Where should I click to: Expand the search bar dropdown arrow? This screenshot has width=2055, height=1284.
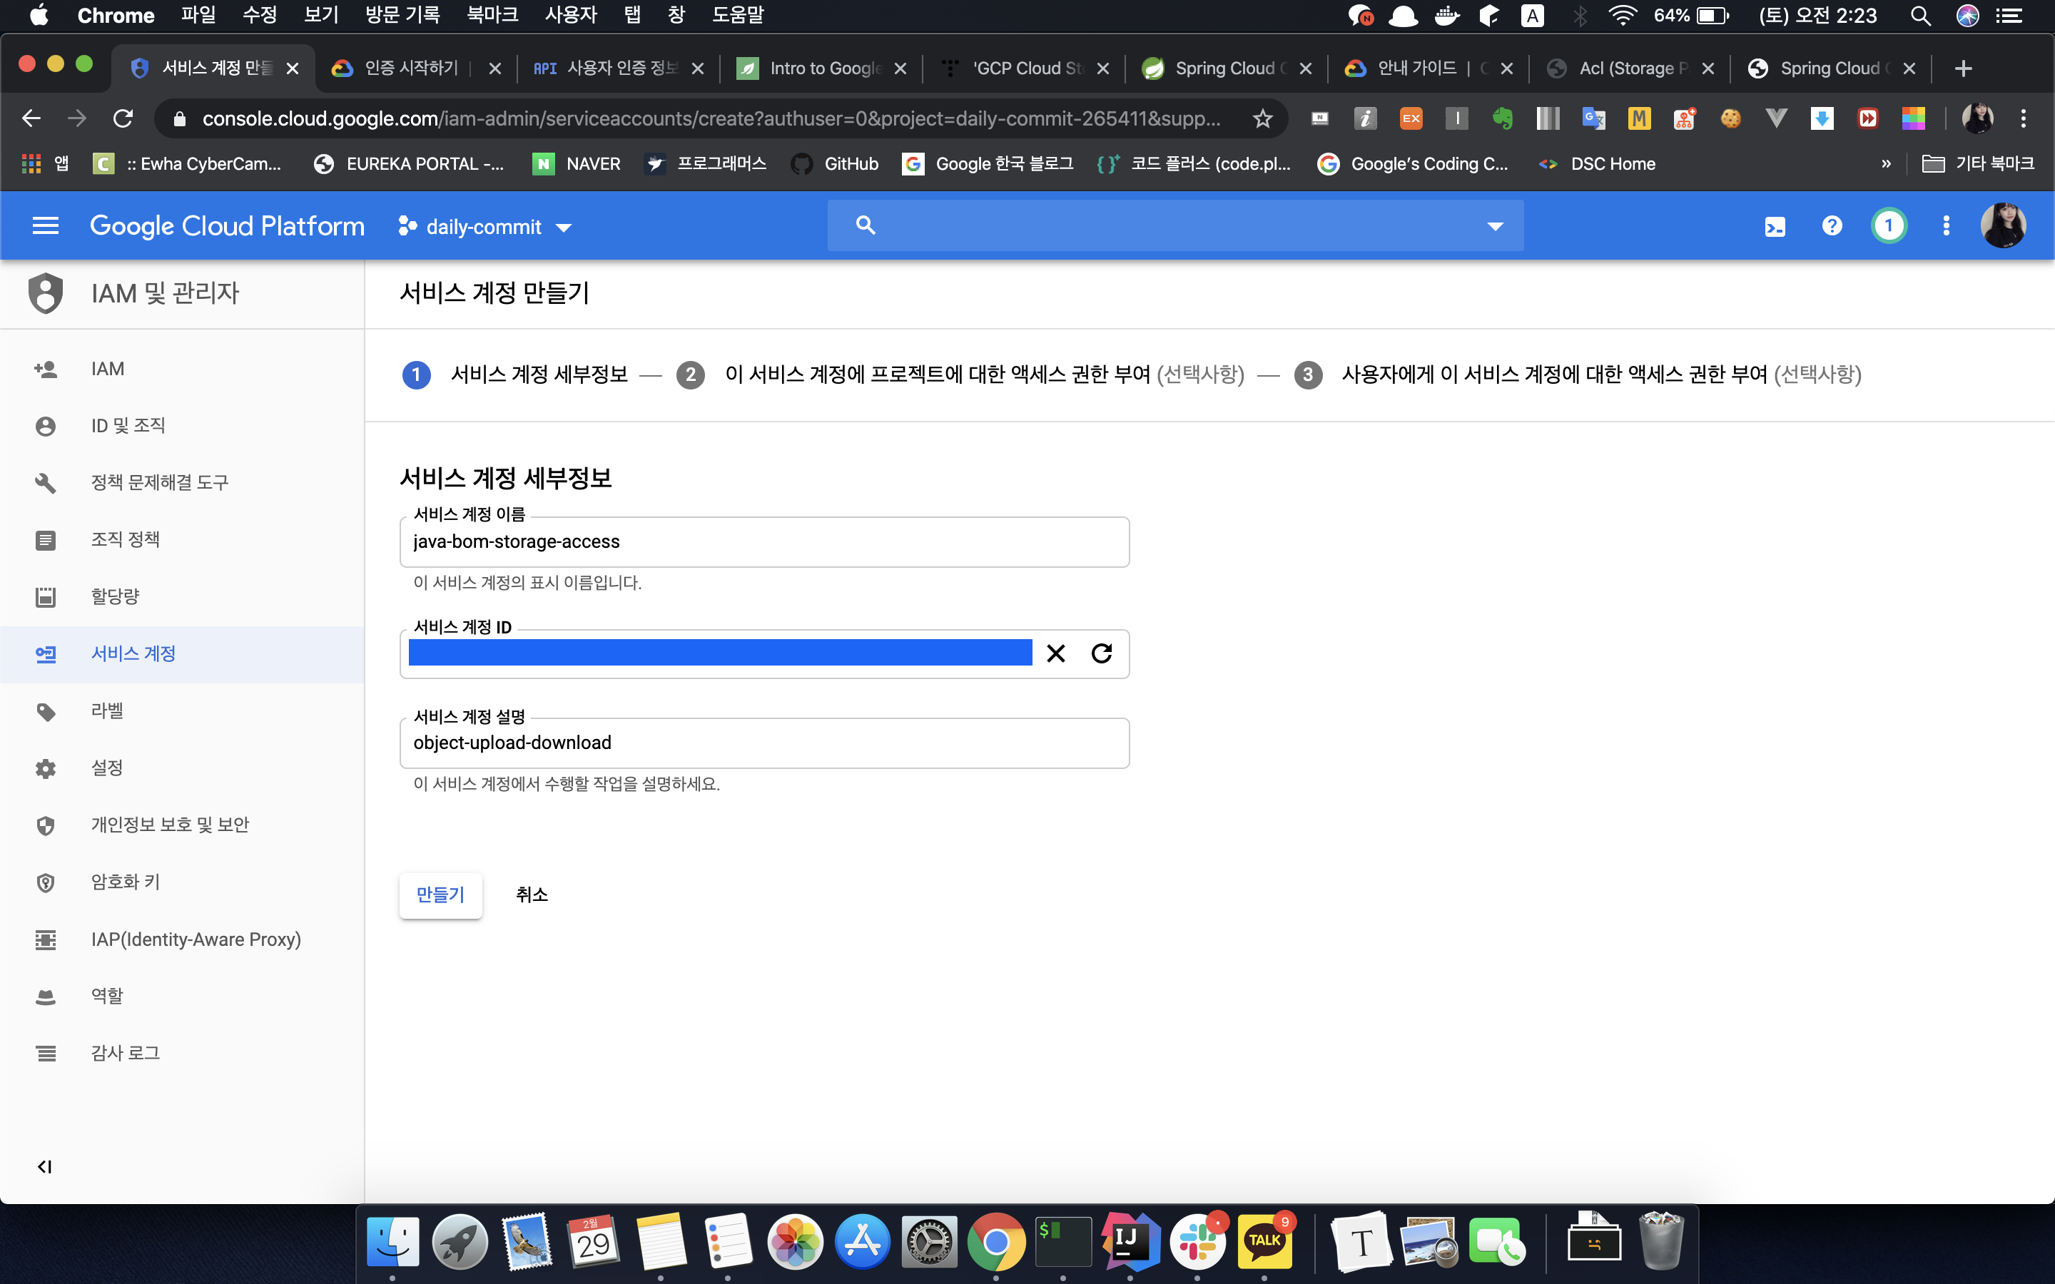click(x=1495, y=226)
